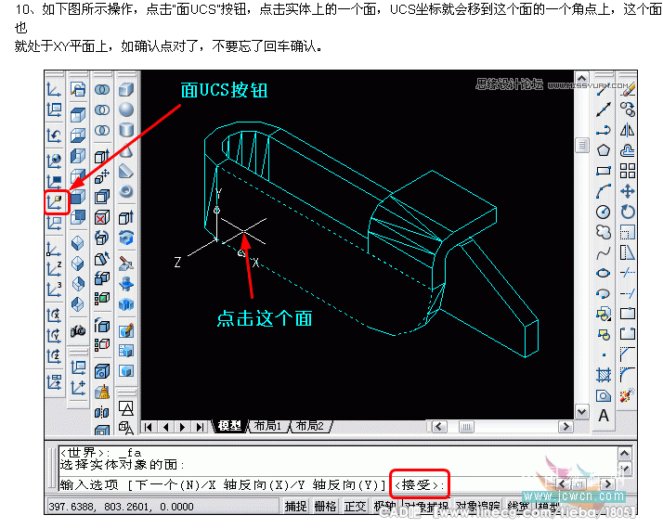Select the Erase modify tool
663x528 pixels.
point(628,89)
